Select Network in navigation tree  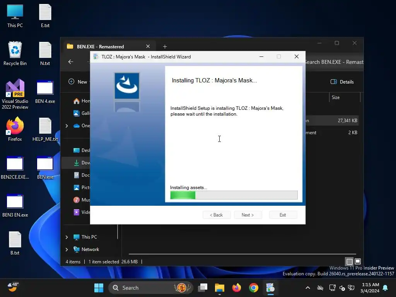tap(86, 249)
